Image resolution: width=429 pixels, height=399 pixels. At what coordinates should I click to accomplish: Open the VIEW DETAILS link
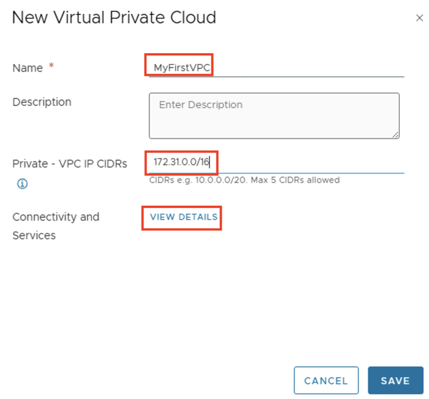point(183,217)
